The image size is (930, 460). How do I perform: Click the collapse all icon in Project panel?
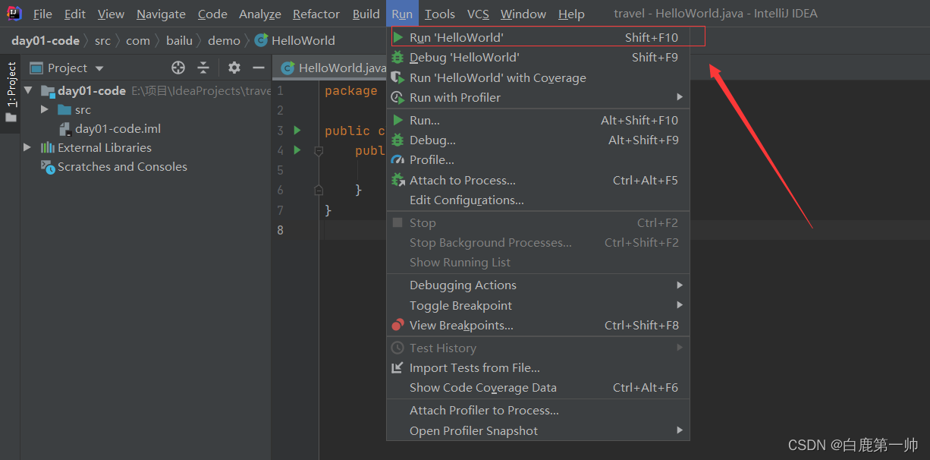(x=203, y=68)
